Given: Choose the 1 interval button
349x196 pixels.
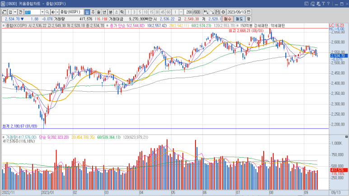Looking at the screenshot, I should [x=128, y=12].
